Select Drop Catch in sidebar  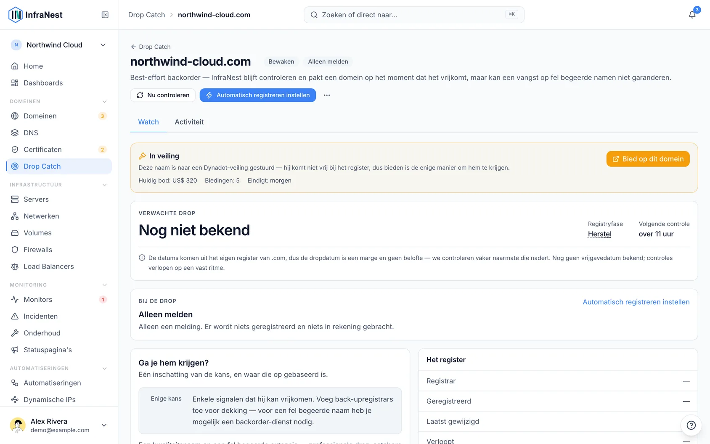click(x=59, y=166)
